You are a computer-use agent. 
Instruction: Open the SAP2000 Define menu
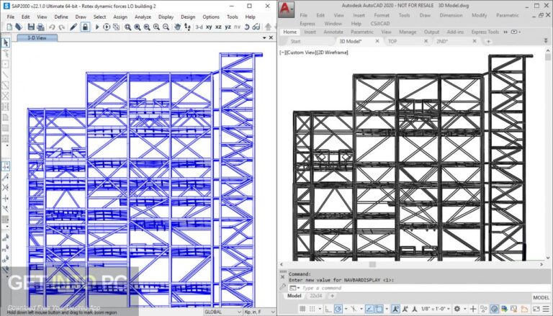tap(61, 17)
